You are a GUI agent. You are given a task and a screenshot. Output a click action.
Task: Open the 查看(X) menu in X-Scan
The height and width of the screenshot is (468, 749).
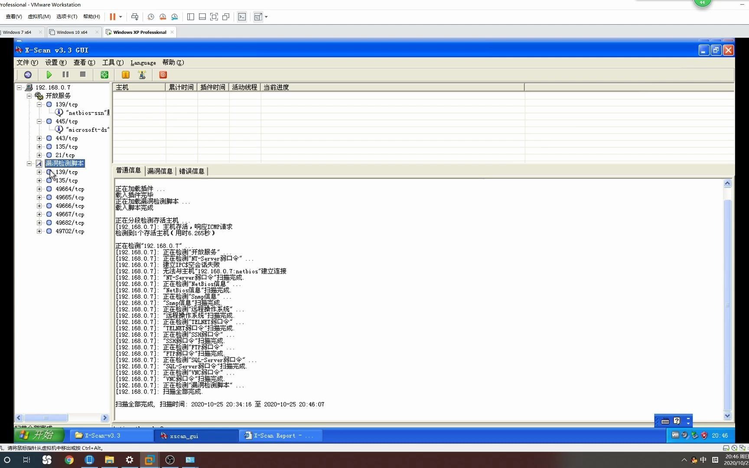[x=84, y=62]
